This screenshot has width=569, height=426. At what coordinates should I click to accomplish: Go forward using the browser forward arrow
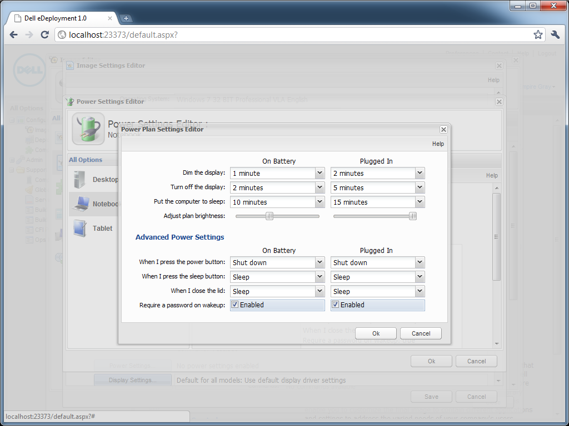[x=29, y=35]
